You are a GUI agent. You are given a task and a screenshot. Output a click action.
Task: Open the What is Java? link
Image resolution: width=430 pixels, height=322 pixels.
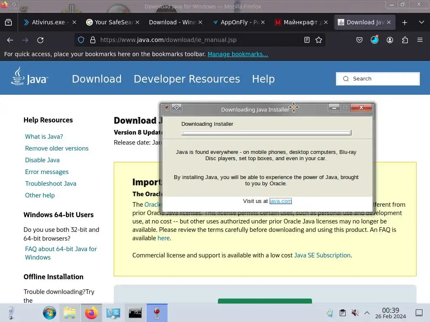[44, 137]
